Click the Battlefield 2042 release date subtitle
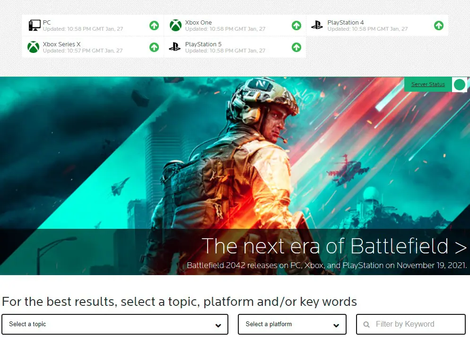 [x=327, y=265]
